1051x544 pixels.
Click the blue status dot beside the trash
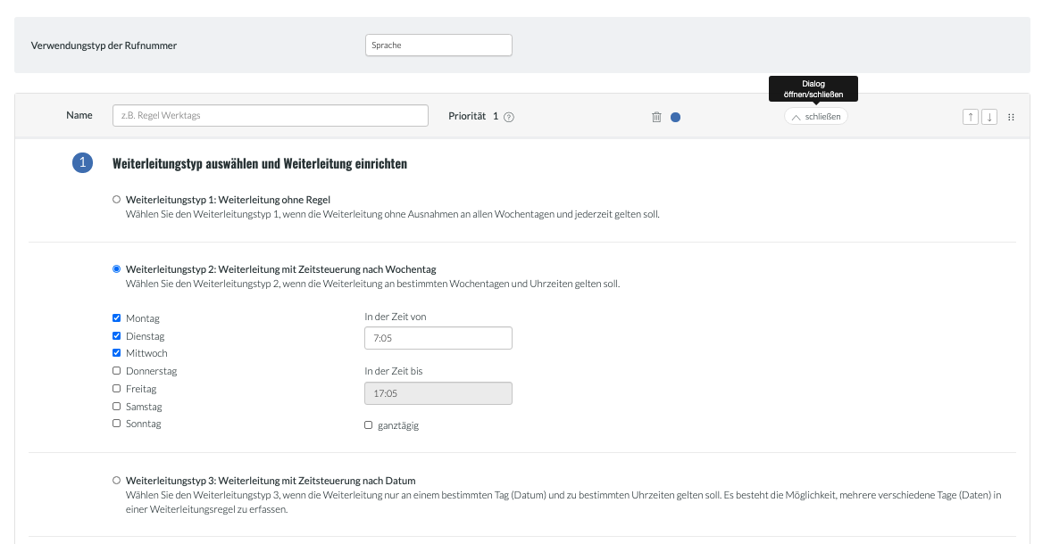pos(675,117)
